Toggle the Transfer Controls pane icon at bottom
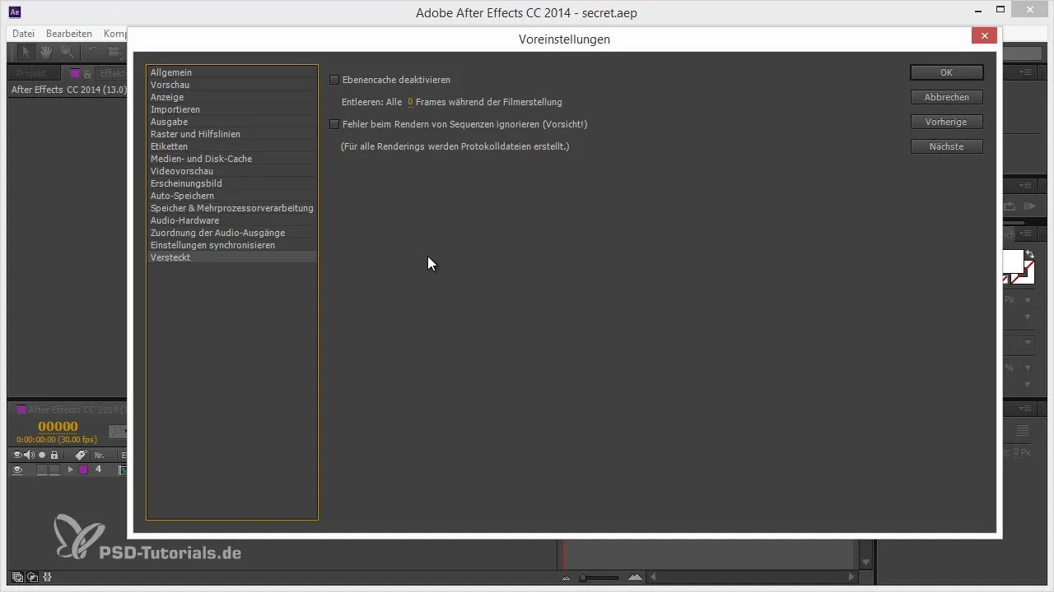1054x592 pixels. [x=32, y=577]
